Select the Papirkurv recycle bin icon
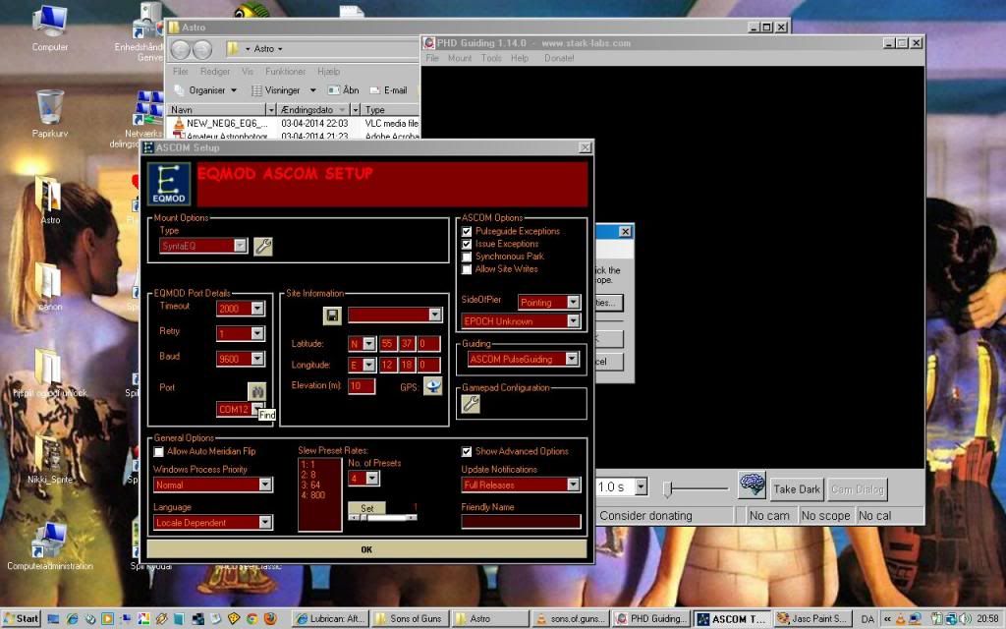 point(49,114)
